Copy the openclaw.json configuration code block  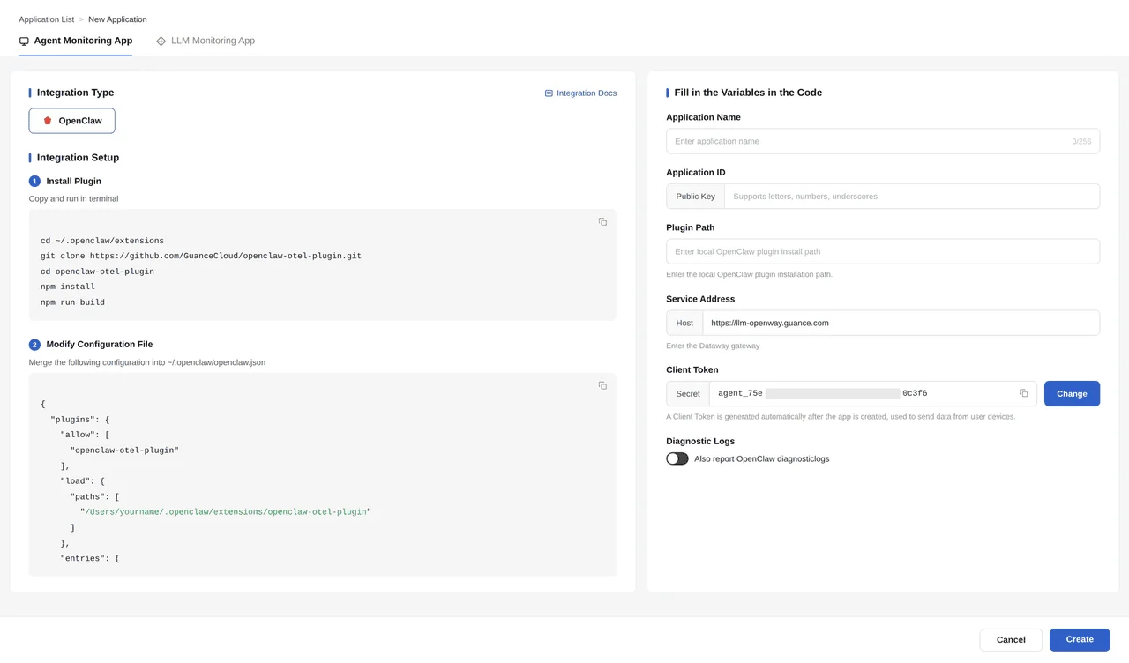point(602,385)
